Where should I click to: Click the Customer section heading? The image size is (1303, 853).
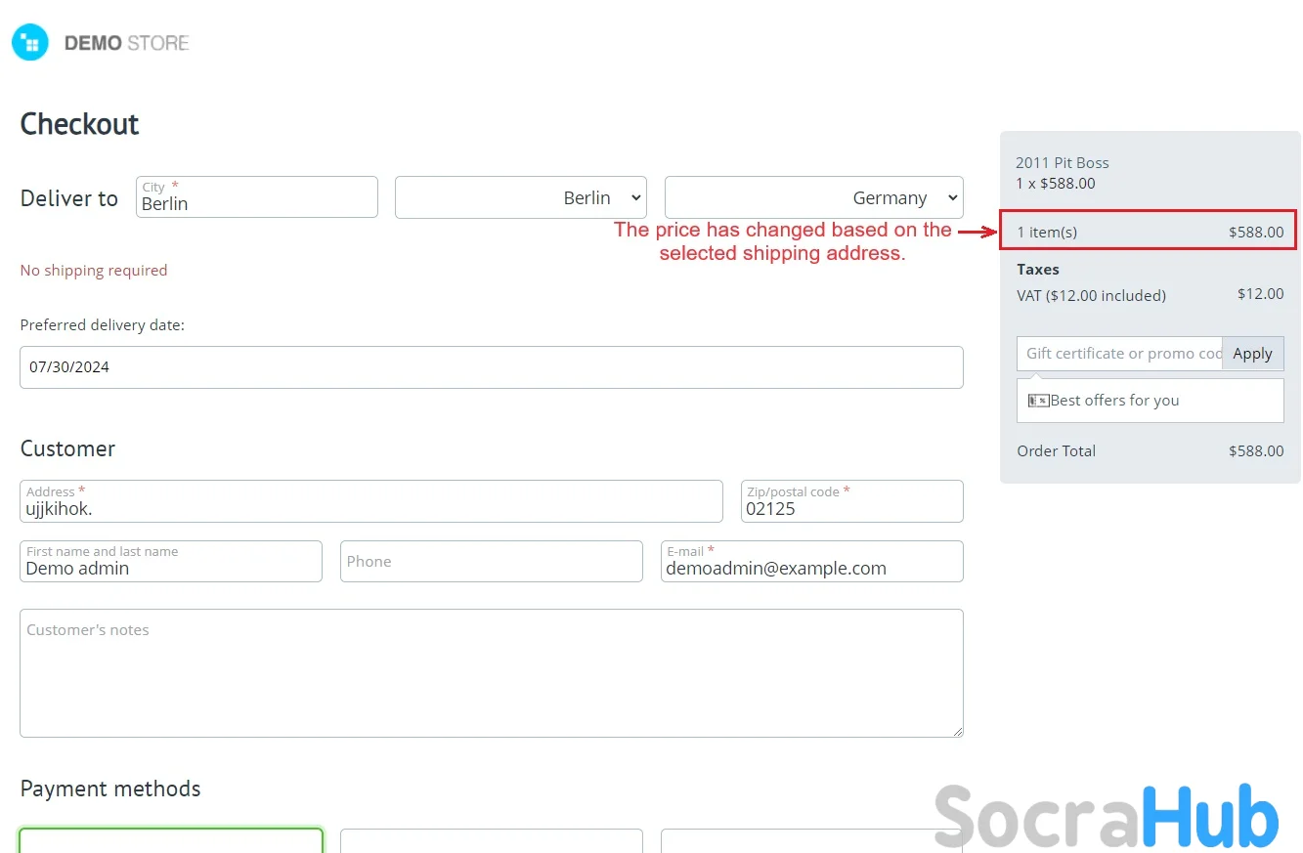tap(67, 449)
